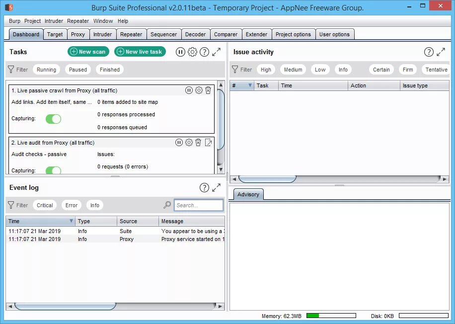Image resolution: width=455 pixels, height=324 pixels.
Task: Select the Advisory tab
Action: click(248, 194)
